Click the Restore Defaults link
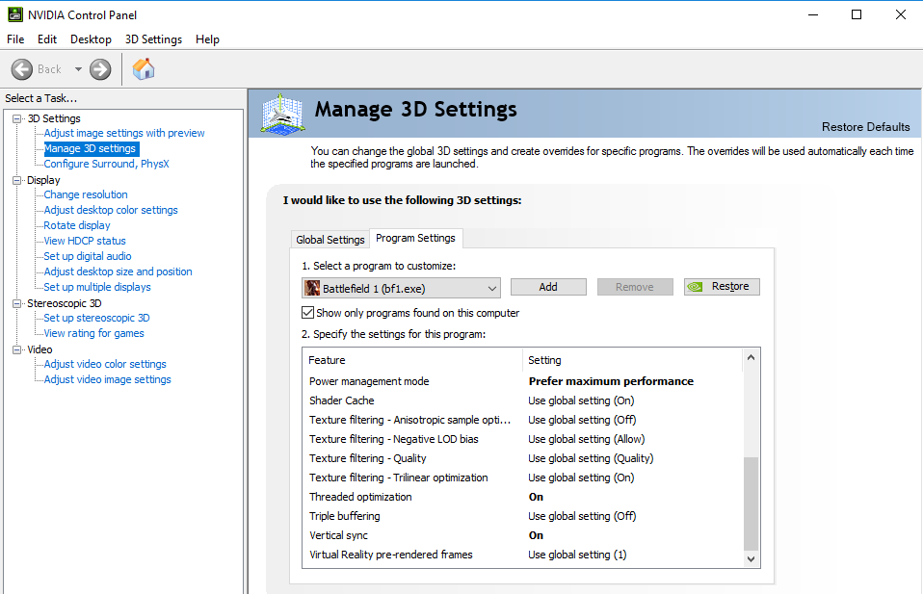This screenshot has height=594, width=923. tap(865, 127)
